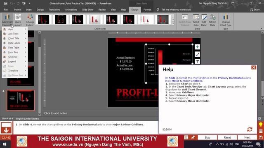Open the Quick Layout dropdown
The height and width of the screenshot is (148, 264).
point(18,20)
